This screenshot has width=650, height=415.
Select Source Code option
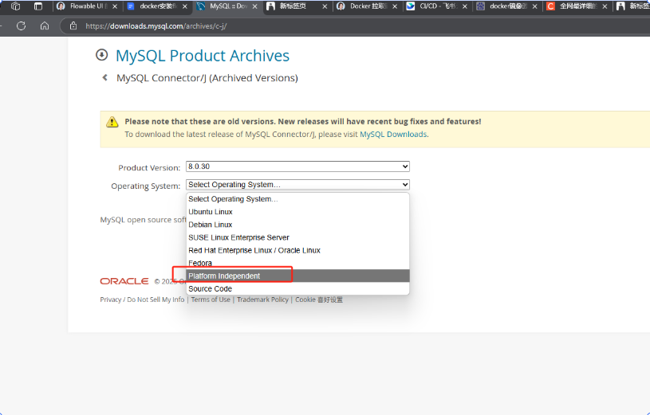[297, 288]
